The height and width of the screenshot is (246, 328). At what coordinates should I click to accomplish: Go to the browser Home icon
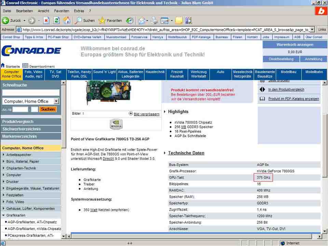pyautogui.click(x=67, y=20)
